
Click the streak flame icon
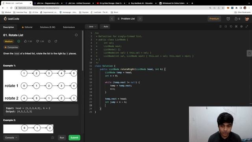point(236,19)
